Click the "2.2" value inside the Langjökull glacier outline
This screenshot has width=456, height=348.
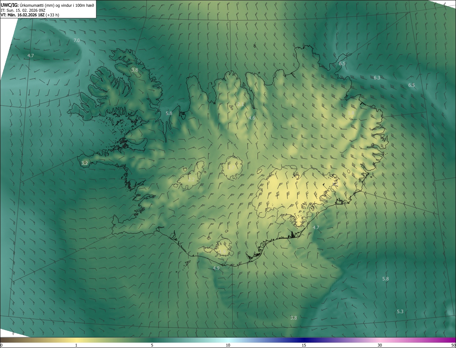coord(191,179)
